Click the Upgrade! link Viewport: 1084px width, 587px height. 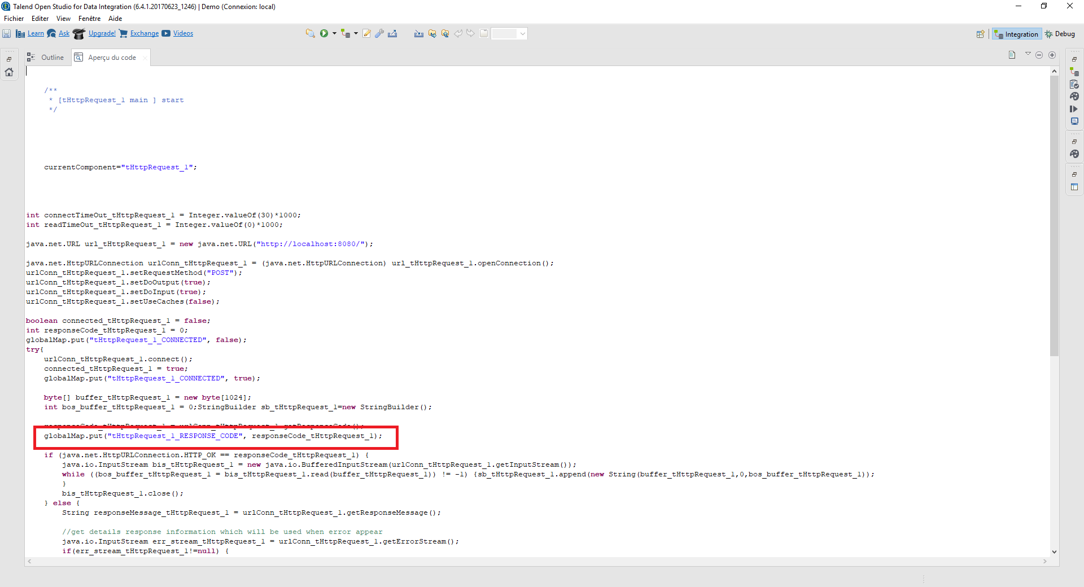point(102,33)
